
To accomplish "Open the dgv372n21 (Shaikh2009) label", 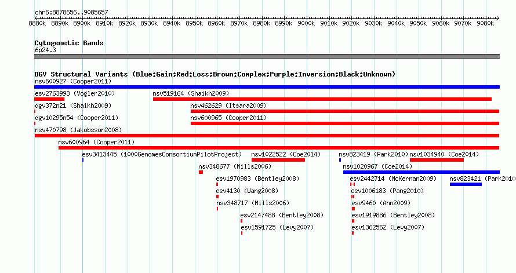I will 73,105.
